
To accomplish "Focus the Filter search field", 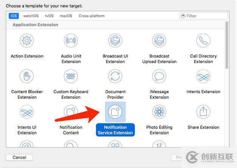I will pyautogui.click(x=204, y=16).
